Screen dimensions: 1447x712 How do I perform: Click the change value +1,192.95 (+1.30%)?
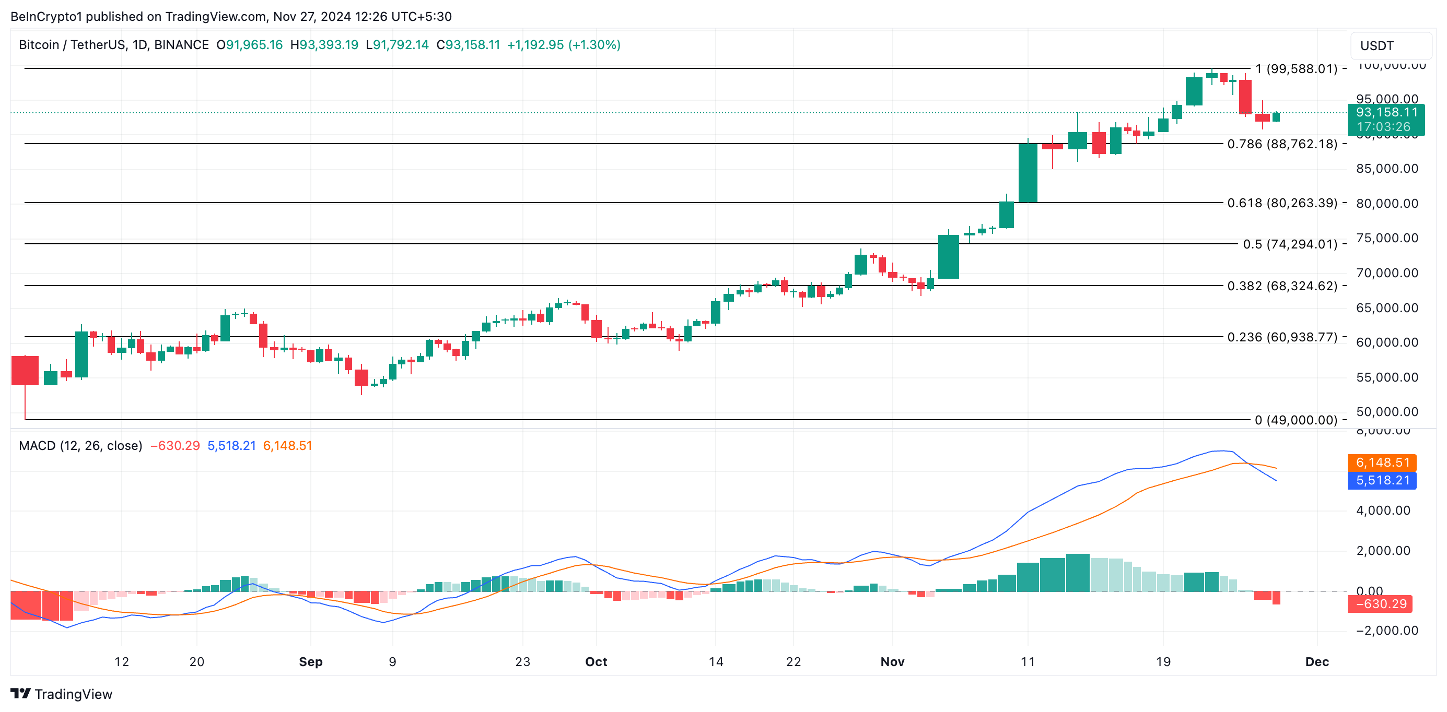(564, 45)
